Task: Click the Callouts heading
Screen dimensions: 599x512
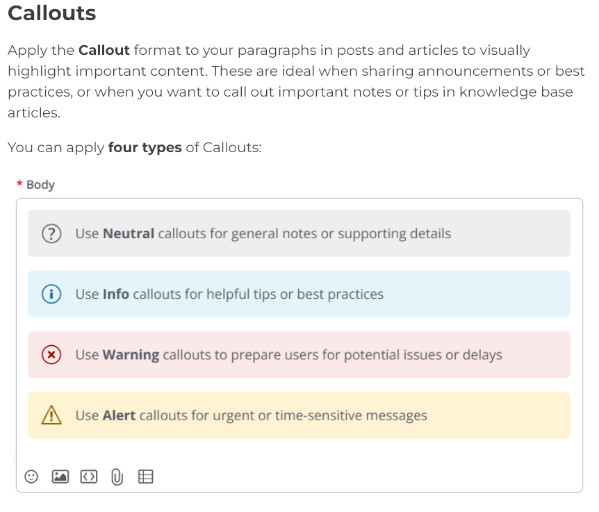Action: click(52, 13)
